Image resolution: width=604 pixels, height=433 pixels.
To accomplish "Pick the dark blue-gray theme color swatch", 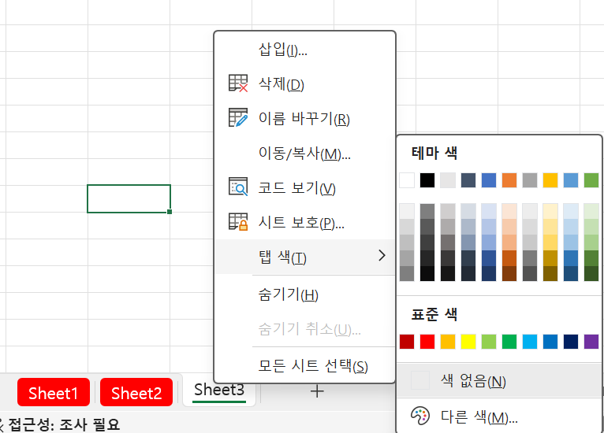I will [468, 180].
